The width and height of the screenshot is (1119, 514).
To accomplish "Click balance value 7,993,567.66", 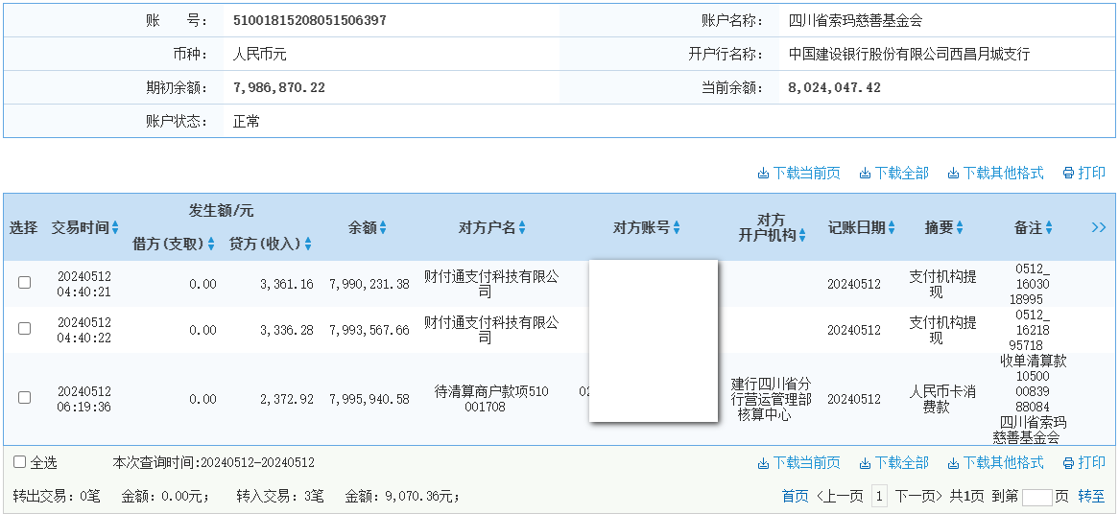I will pos(369,331).
